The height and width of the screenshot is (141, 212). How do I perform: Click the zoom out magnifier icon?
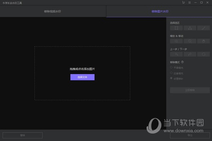190,41
